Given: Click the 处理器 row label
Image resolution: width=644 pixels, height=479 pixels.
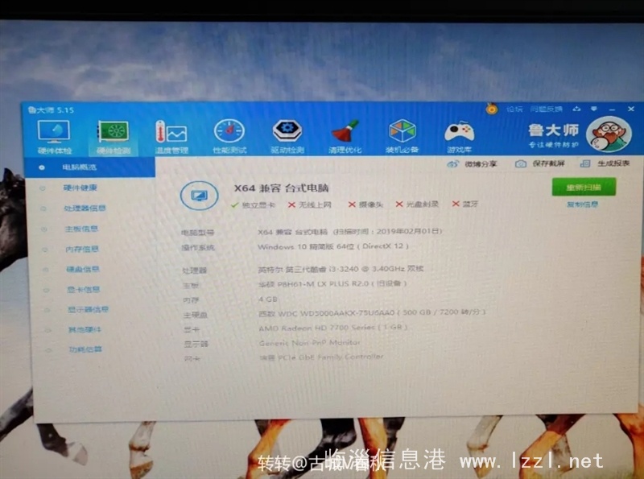Looking at the screenshot, I should pos(195,270).
